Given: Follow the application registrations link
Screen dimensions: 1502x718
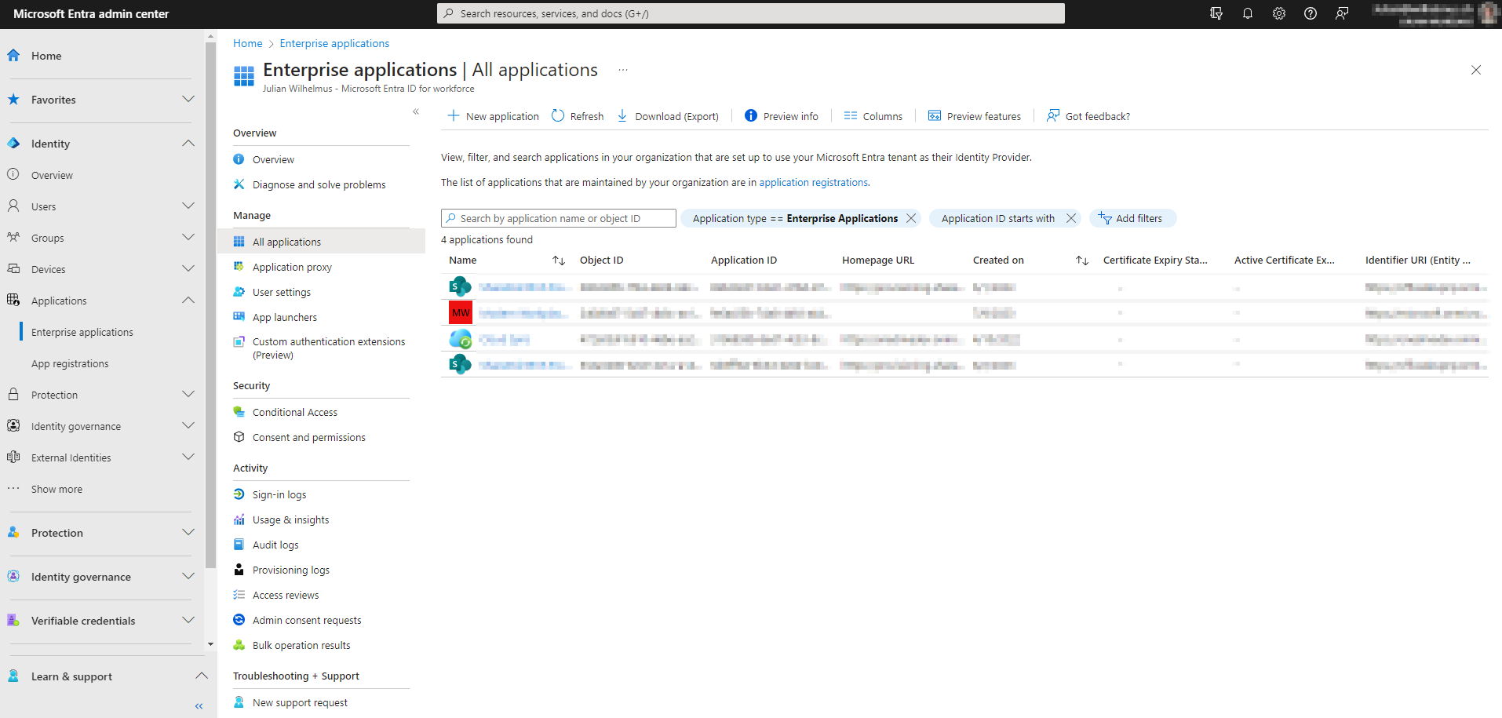Looking at the screenshot, I should 813,182.
